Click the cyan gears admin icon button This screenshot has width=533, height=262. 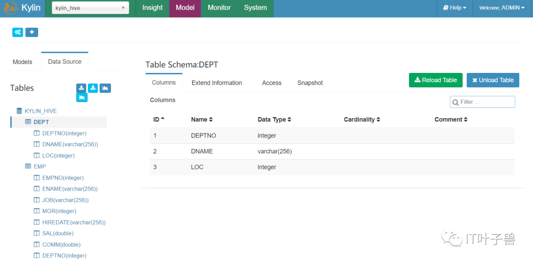[x=18, y=32]
